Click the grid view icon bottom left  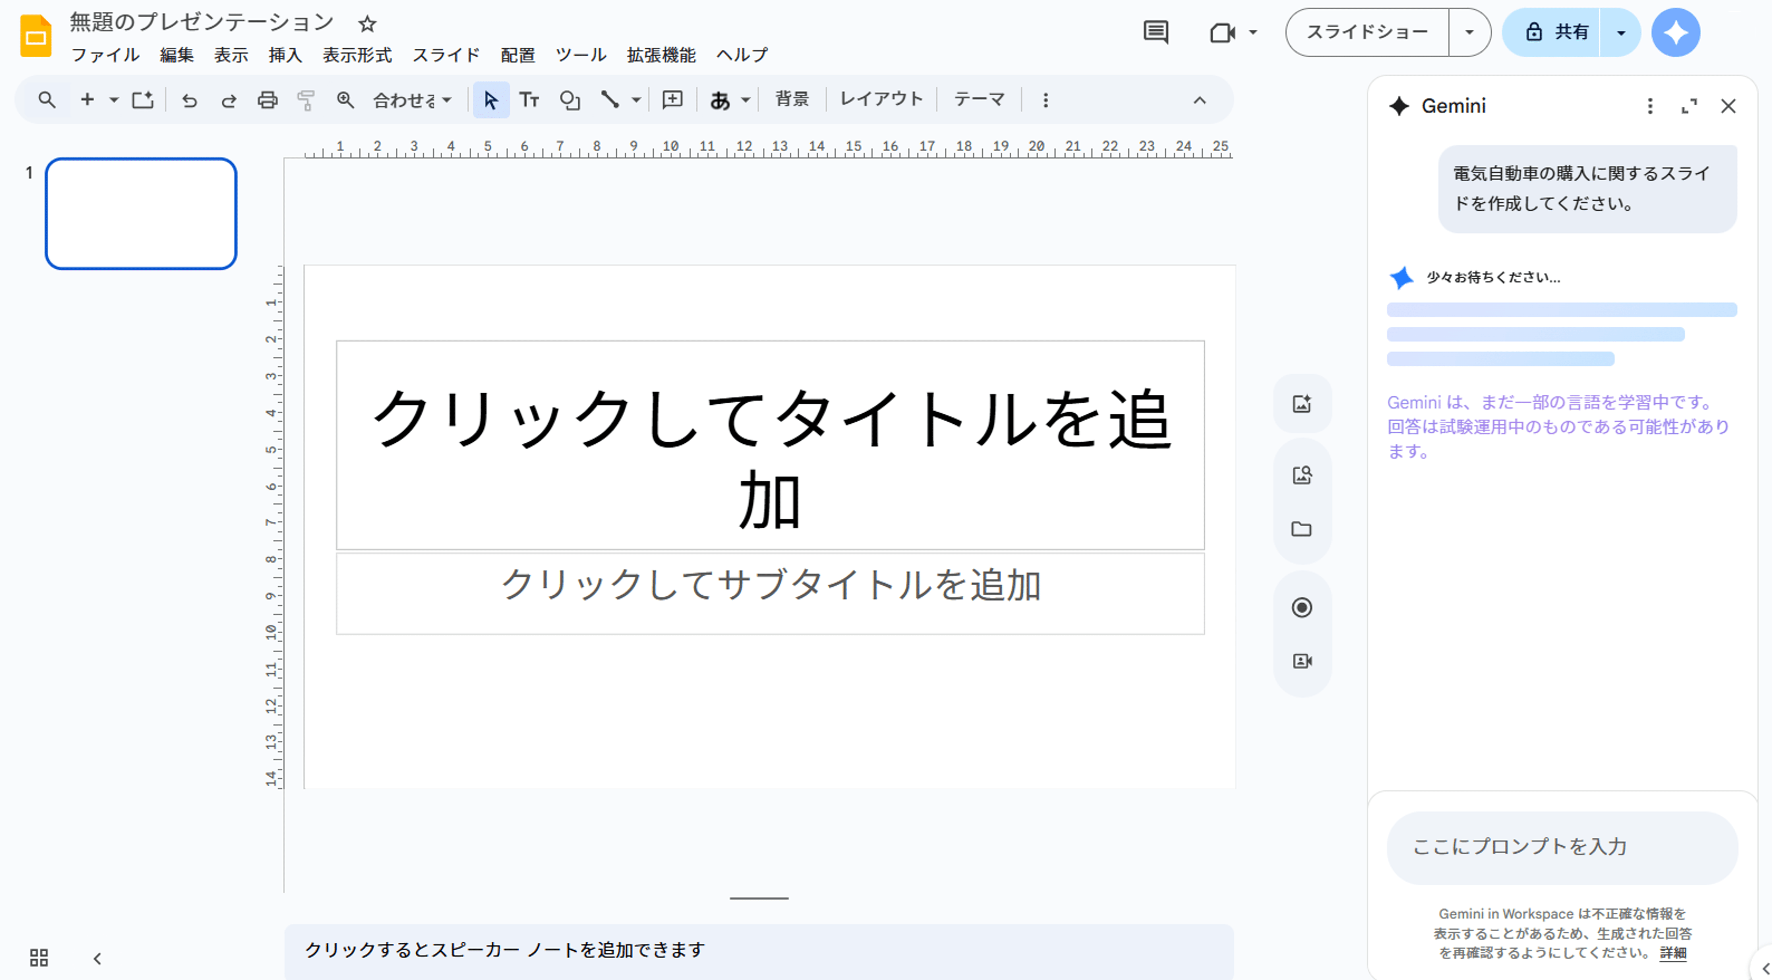pyautogui.click(x=39, y=957)
